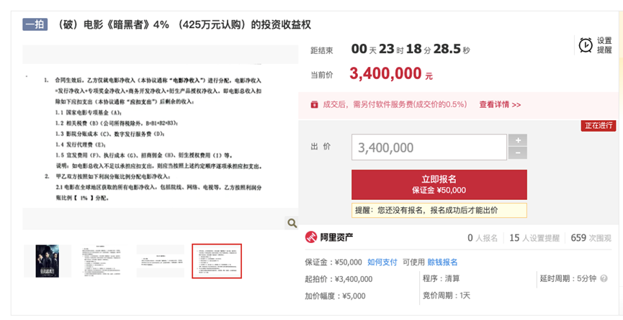623x320 pixels.
Task: Click the magnifier zoom icon on document image
Action: coord(292,223)
